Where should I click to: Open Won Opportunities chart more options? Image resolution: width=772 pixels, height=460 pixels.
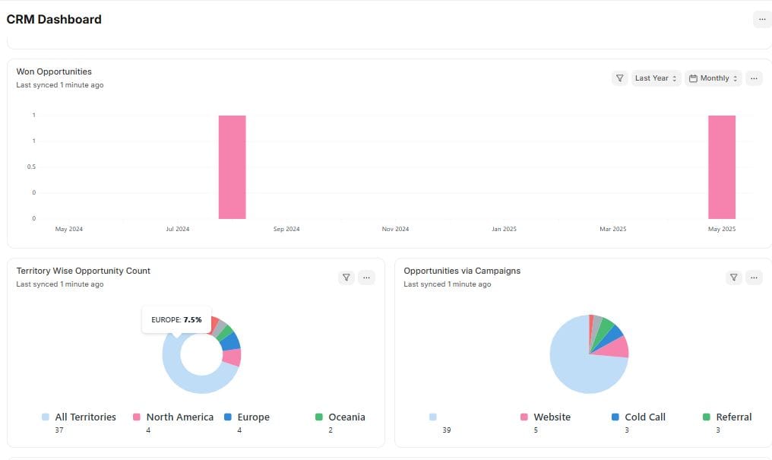pos(754,78)
